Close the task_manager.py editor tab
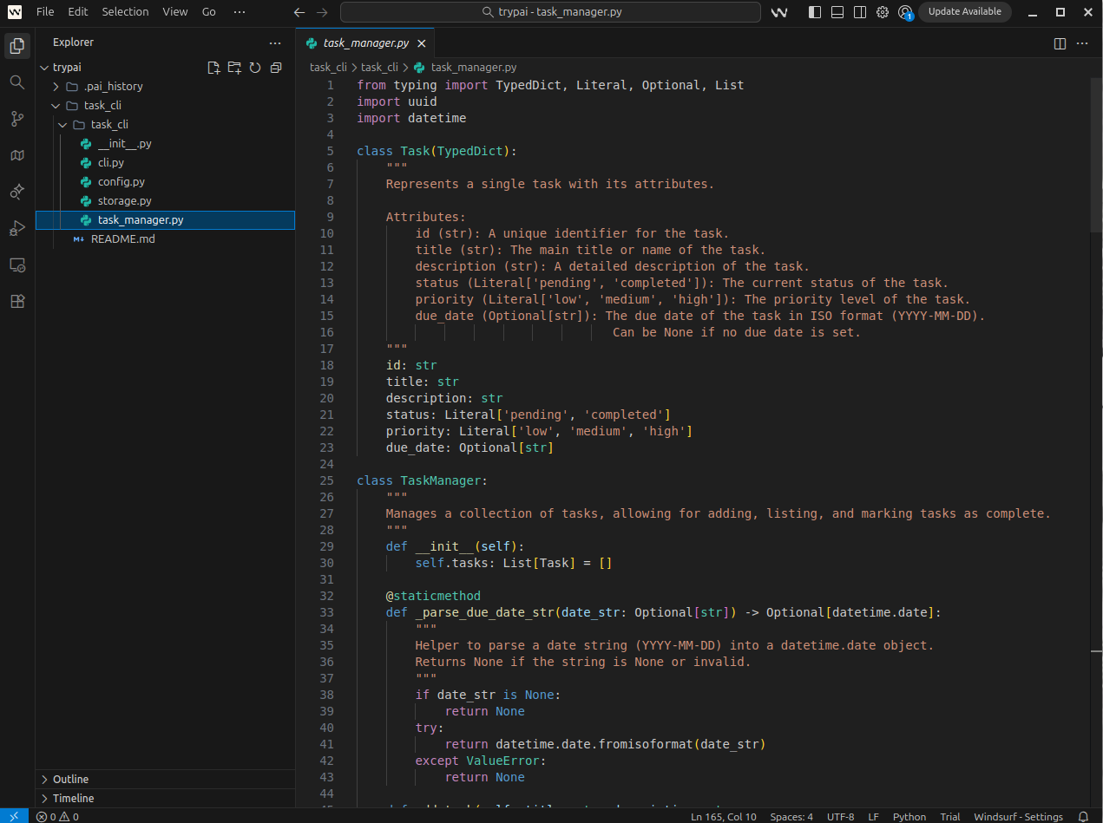The height and width of the screenshot is (823, 1103). click(422, 42)
